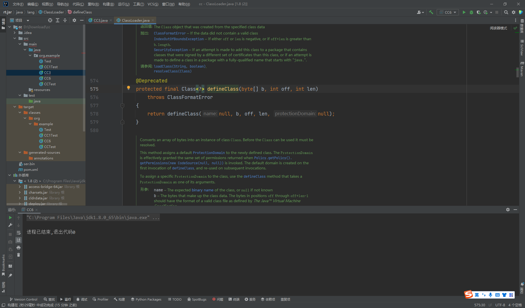The height and width of the screenshot is (308, 525).
Task: Click the green checkmark inspection indicator
Action: click(x=515, y=28)
